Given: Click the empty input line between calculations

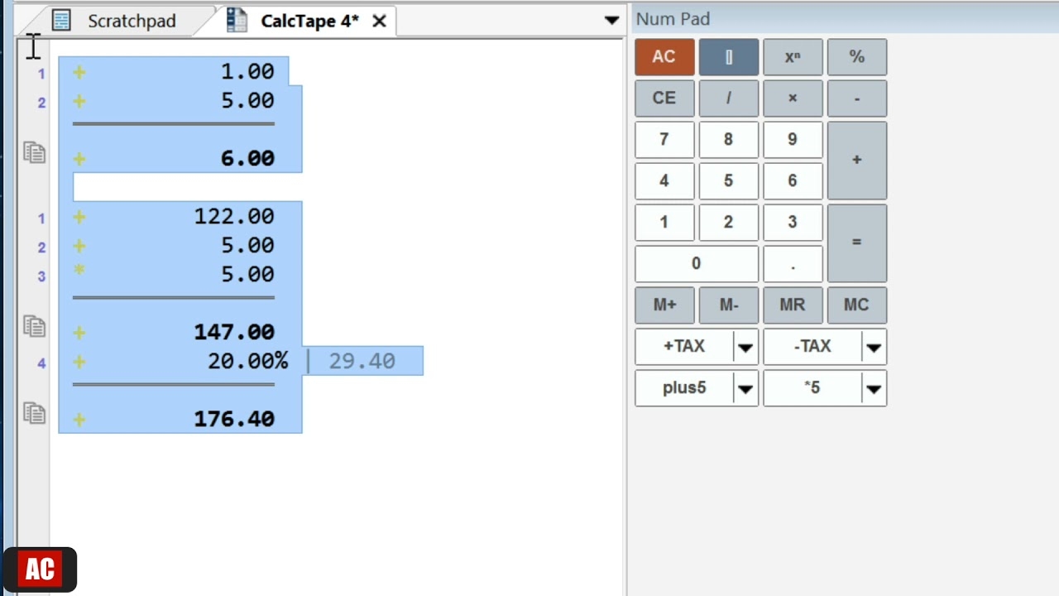Looking at the screenshot, I should pyautogui.click(x=187, y=187).
